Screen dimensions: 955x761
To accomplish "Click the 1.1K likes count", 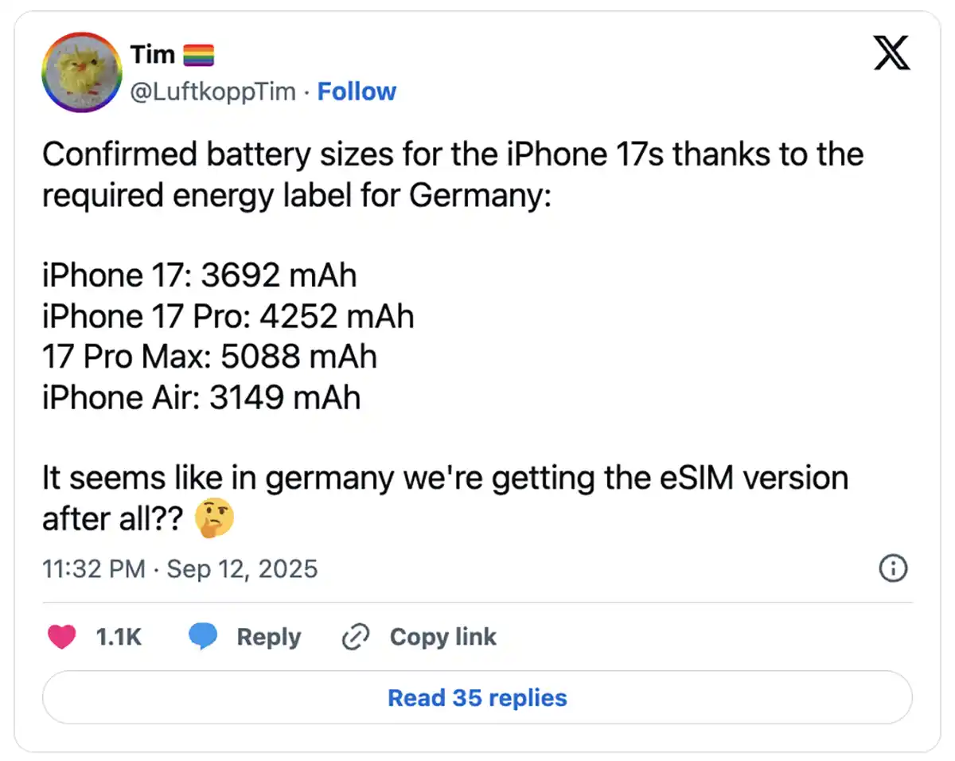I will 119,637.
